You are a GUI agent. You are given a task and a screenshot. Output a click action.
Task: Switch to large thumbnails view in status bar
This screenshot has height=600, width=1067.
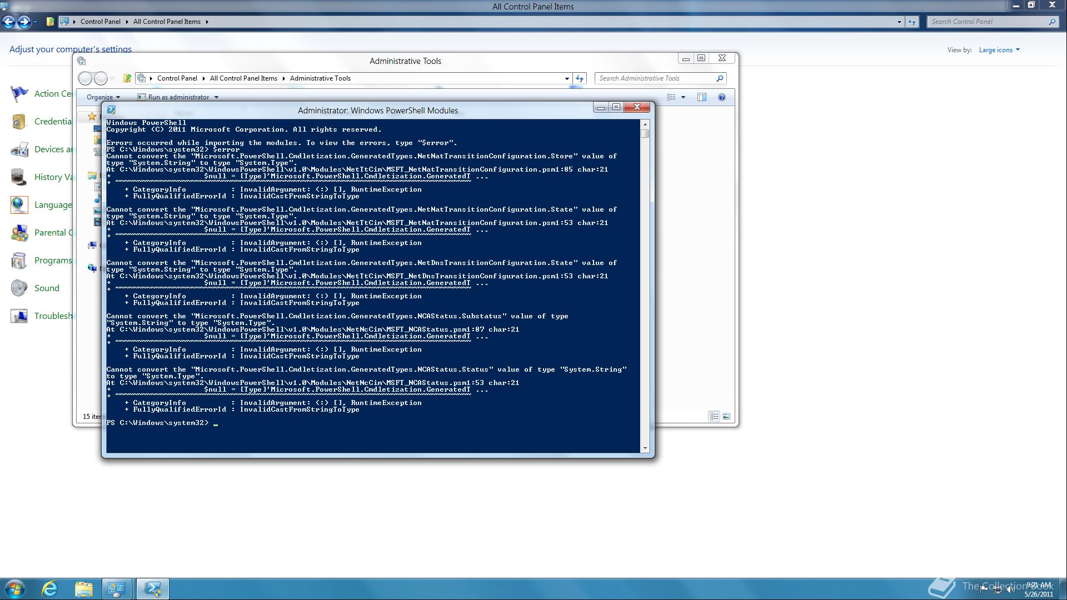click(x=726, y=416)
